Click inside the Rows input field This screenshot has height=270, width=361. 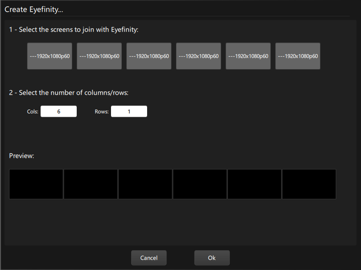tap(129, 111)
